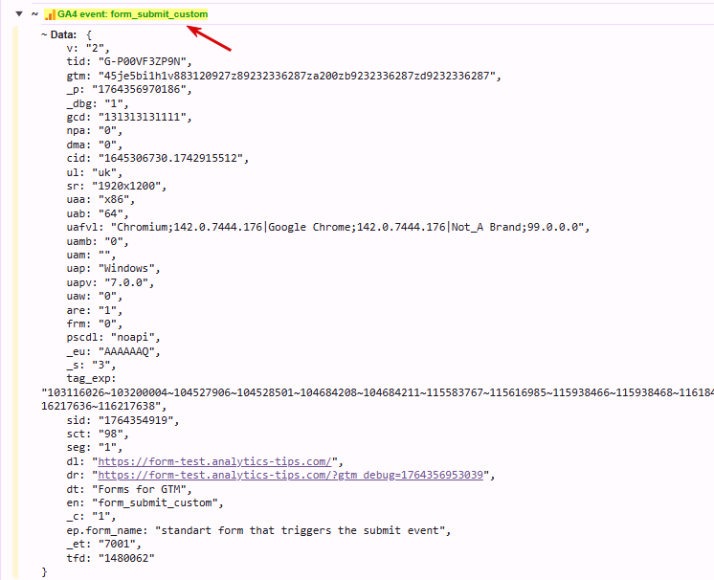This screenshot has width=714, height=580.
Task: Select the sr value 1920x1200
Action: click(x=126, y=186)
